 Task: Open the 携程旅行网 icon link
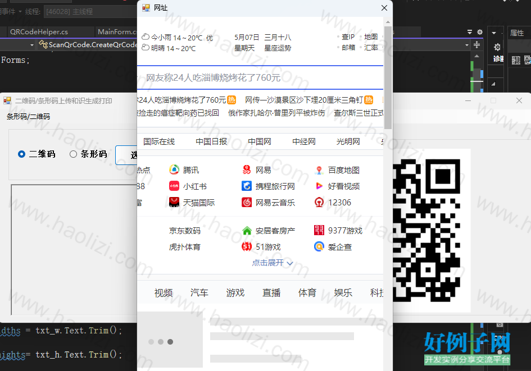(x=247, y=186)
